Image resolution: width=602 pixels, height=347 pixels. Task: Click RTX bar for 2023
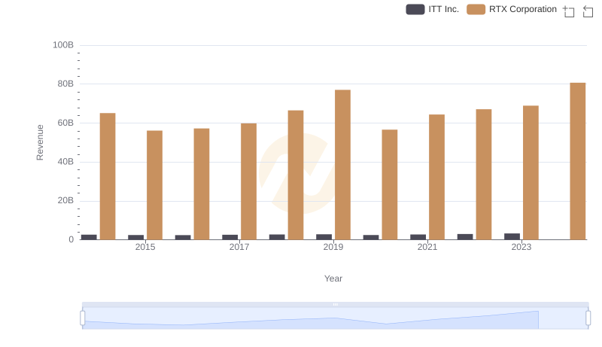pos(531,172)
